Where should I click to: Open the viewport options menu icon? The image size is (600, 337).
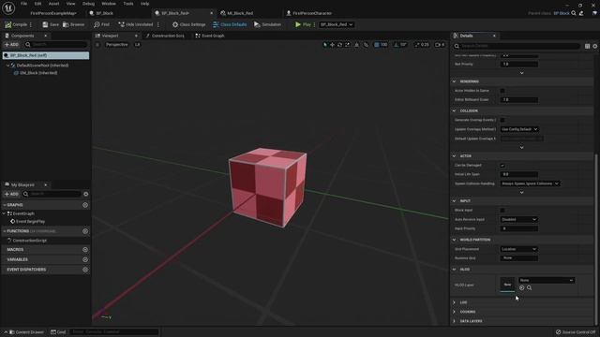[97, 45]
